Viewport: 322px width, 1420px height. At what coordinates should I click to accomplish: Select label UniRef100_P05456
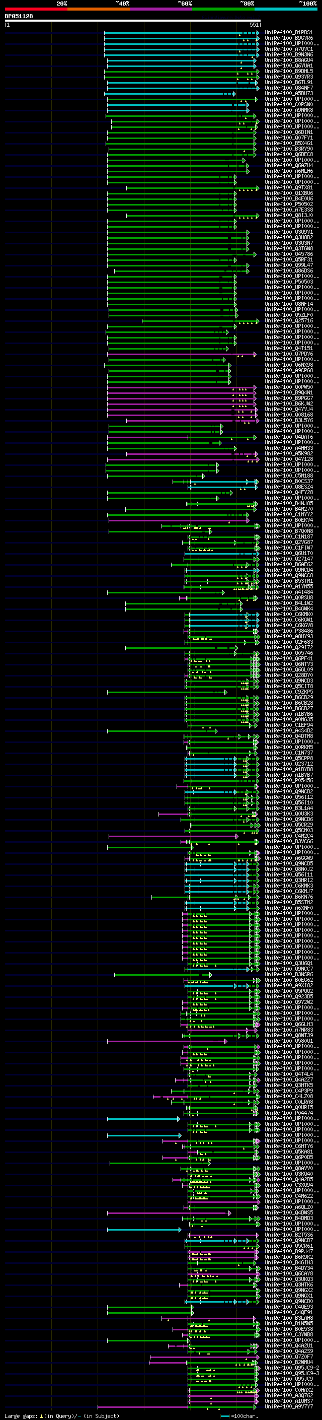tap(289, 780)
